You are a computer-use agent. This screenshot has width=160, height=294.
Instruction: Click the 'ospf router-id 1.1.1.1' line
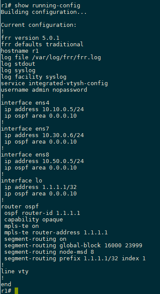(42, 213)
